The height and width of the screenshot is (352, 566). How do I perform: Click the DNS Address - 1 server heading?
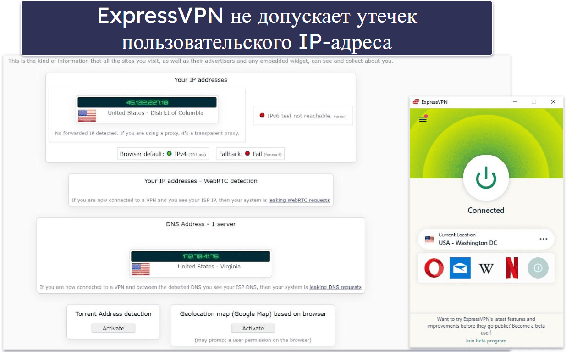(201, 224)
